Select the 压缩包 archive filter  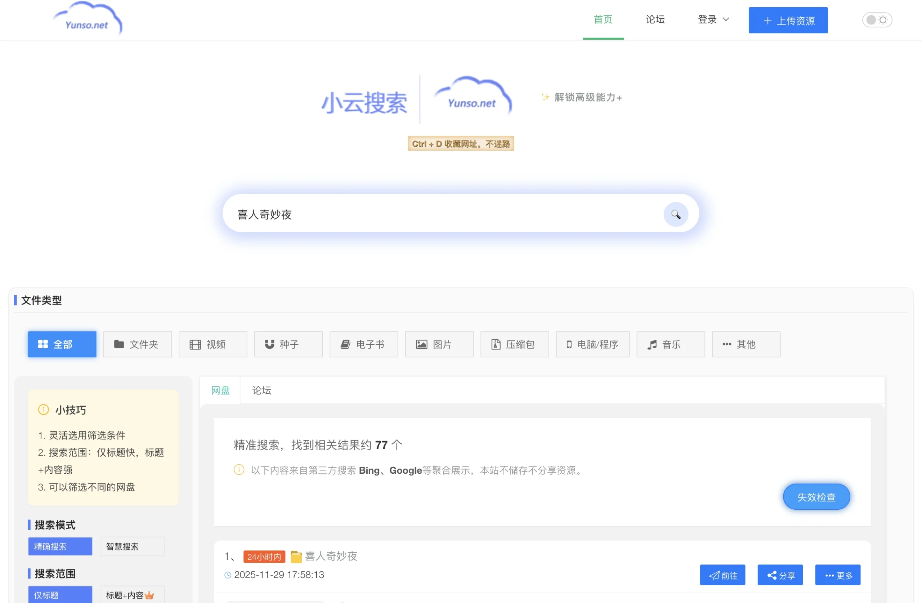click(x=514, y=344)
